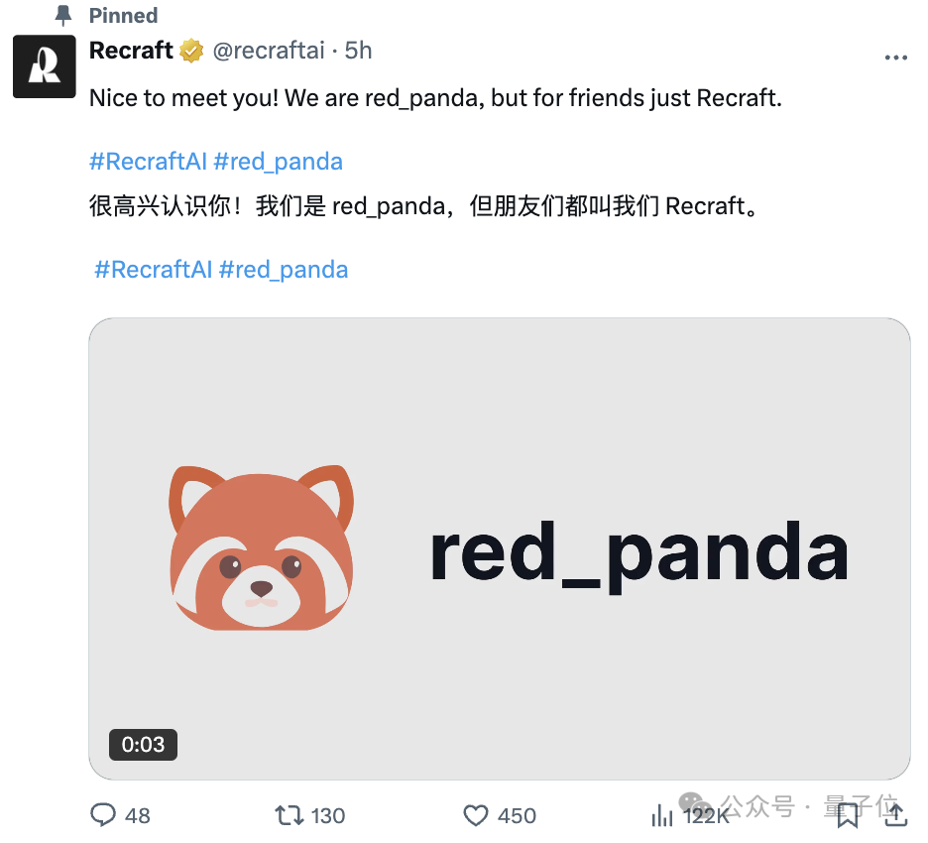Click the 0:03 video duration badge
The width and height of the screenshot is (928, 843).
(143, 744)
